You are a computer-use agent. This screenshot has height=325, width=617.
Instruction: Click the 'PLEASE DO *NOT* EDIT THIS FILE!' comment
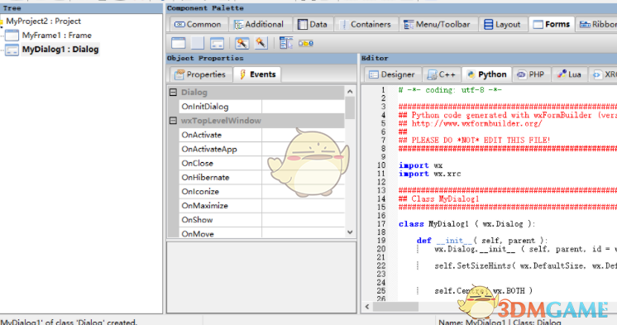point(474,140)
